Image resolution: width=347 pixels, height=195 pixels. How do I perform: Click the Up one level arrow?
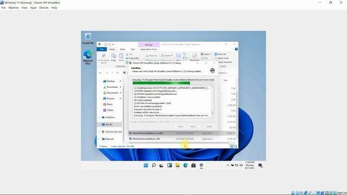pyautogui.click(x=118, y=73)
